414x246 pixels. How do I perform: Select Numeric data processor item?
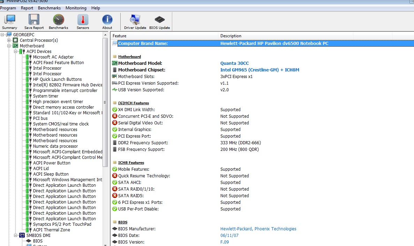55,146
